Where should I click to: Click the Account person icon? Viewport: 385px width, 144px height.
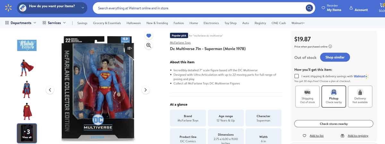click(x=351, y=8)
